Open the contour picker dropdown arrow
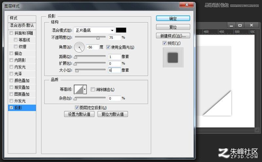 pyautogui.click(x=85, y=89)
